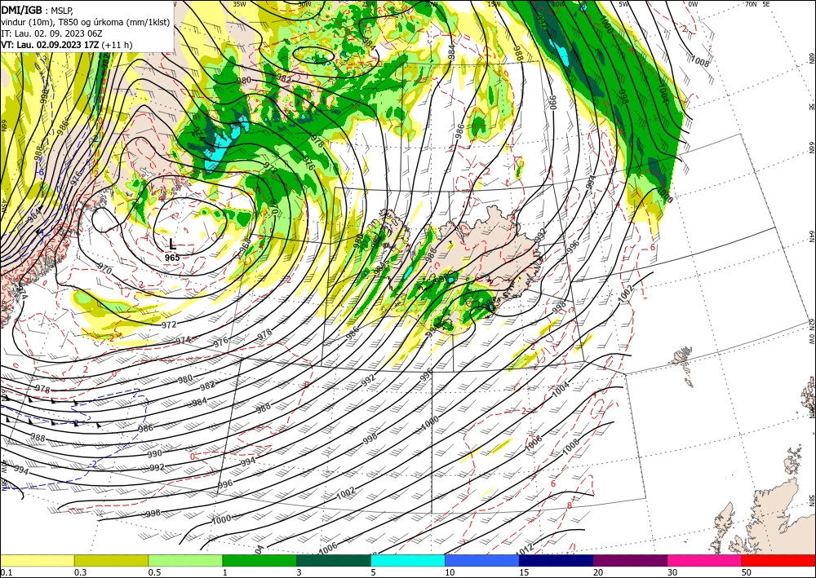Viewport: 816px width, 578px height.
Task: Click the legend value 50
Action: 747,572
